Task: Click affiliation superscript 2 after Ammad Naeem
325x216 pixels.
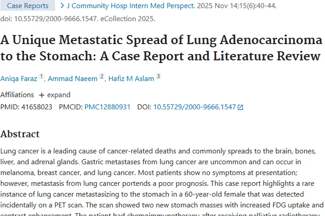Action: [102, 76]
